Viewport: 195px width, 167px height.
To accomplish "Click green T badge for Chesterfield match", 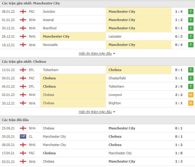I will 191,78.
